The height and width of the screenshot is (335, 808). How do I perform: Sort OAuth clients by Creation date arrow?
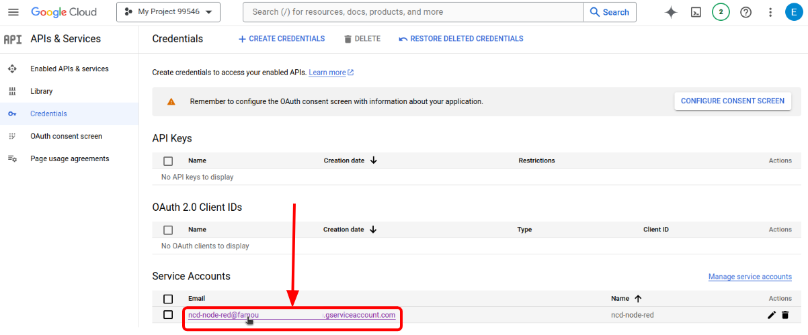pyautogui.click(x=373, y=230)
